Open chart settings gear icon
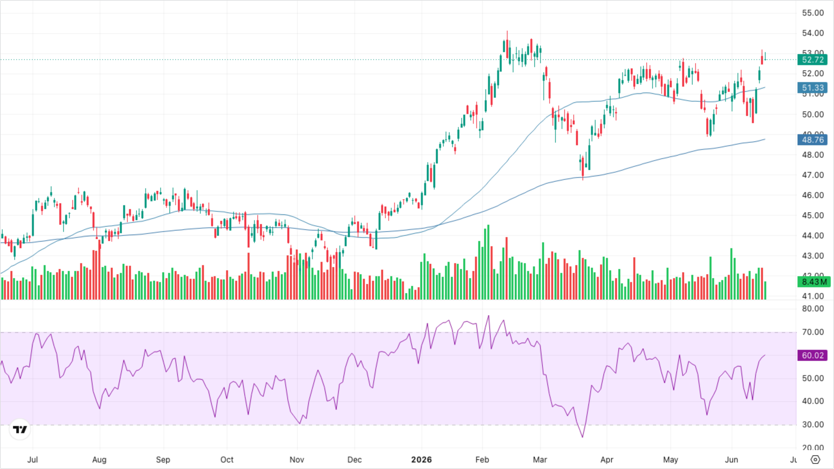 815,460
